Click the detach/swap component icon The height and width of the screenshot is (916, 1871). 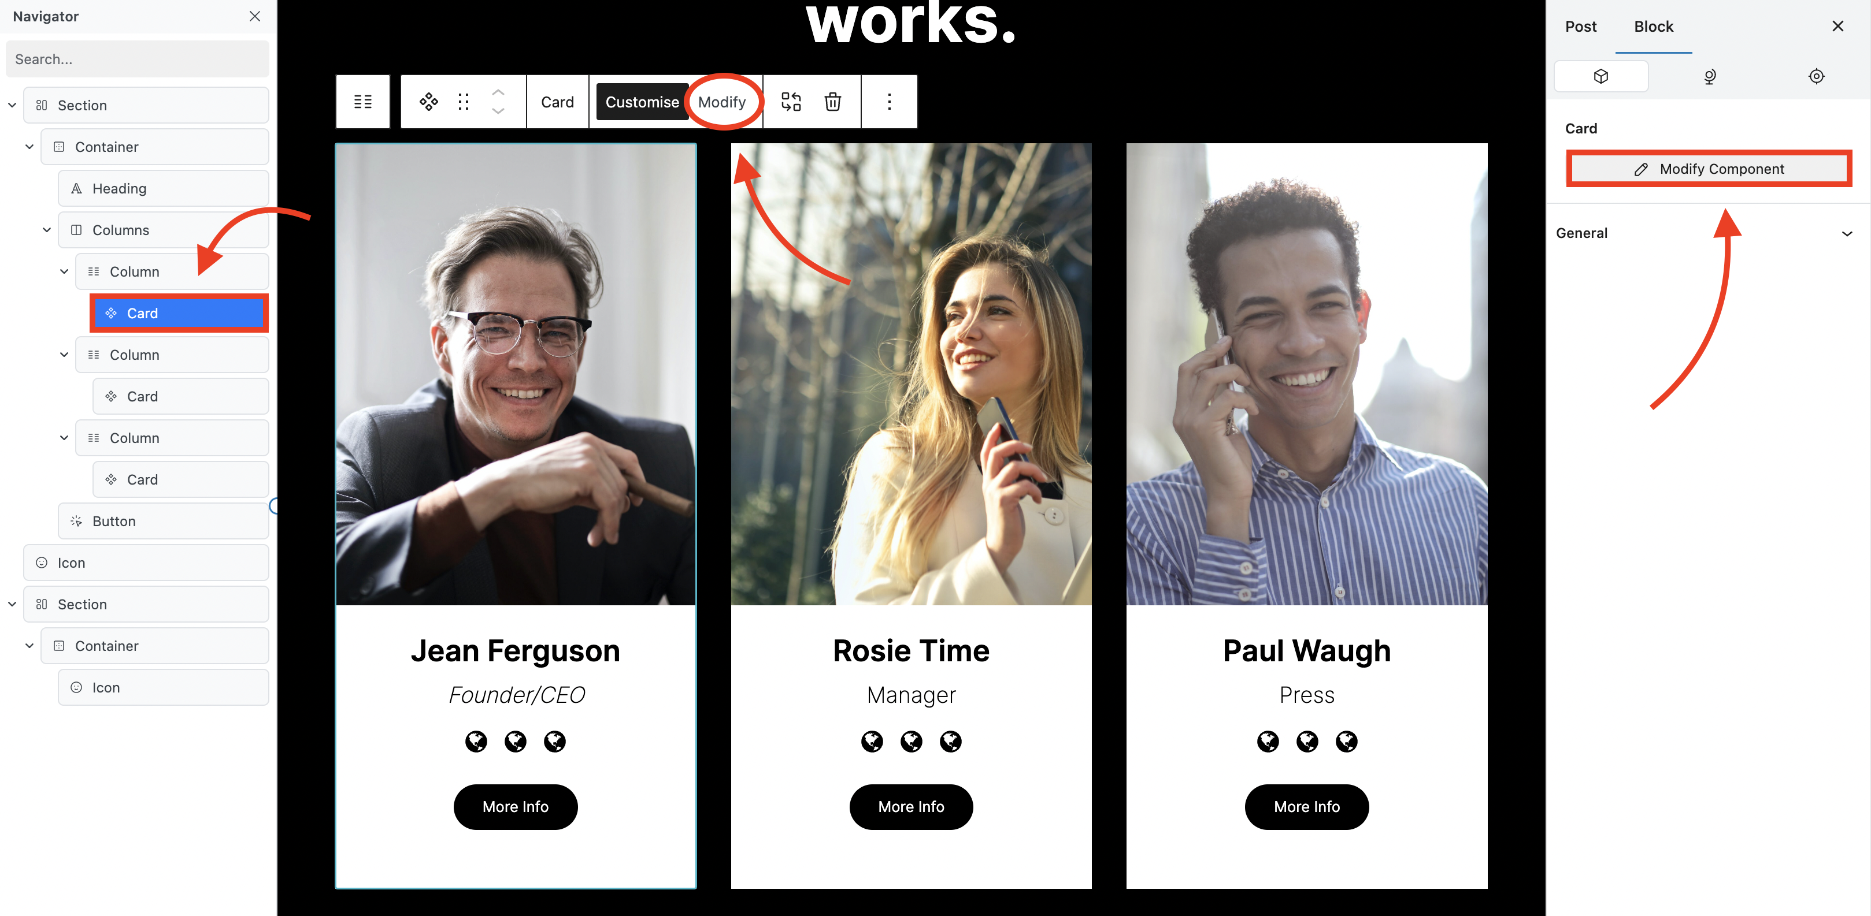pyautogui.click(x=791, y=102)
